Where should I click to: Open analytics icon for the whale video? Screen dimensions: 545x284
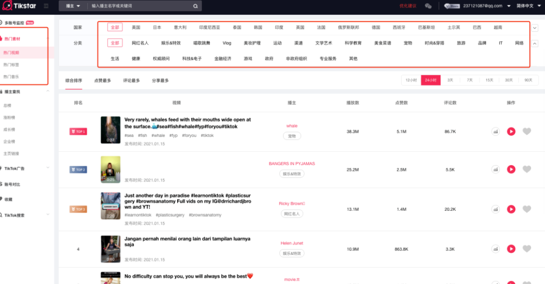[496, 132]
